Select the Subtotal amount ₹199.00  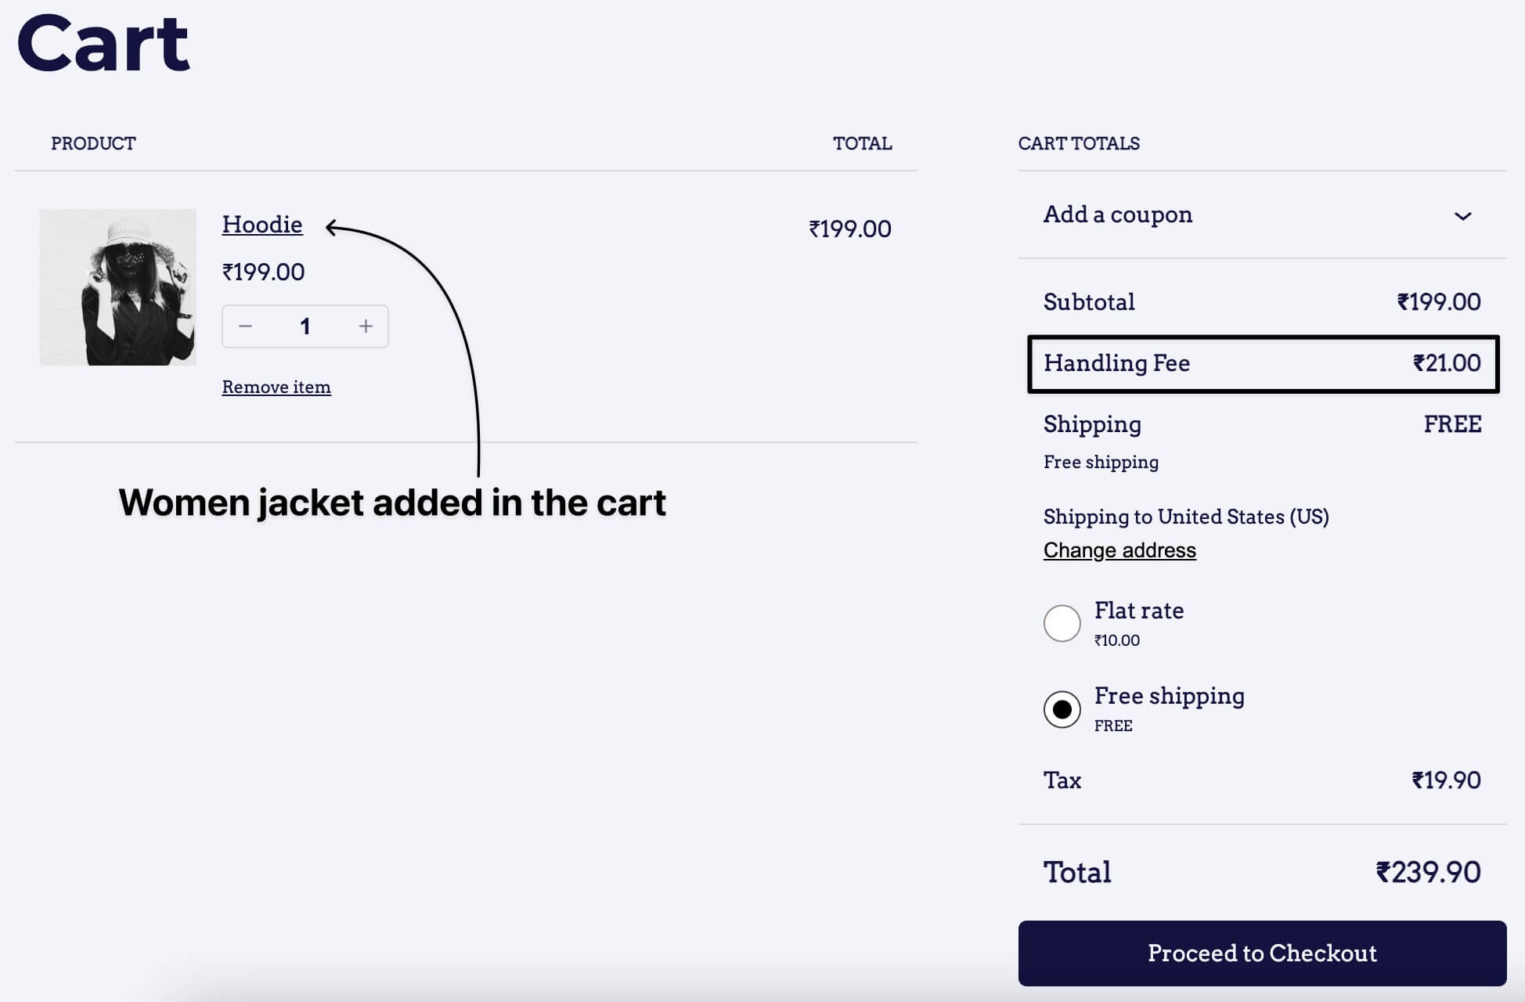(x=1438, y=301)
